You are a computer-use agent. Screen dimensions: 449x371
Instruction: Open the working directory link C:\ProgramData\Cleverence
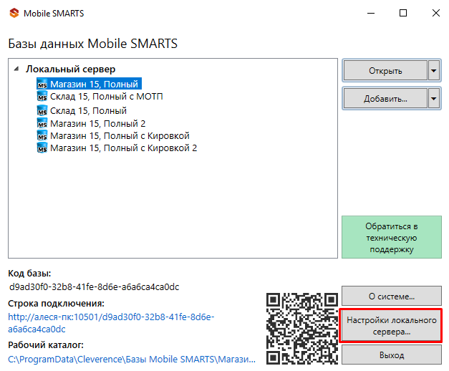[x=132, y=359]
